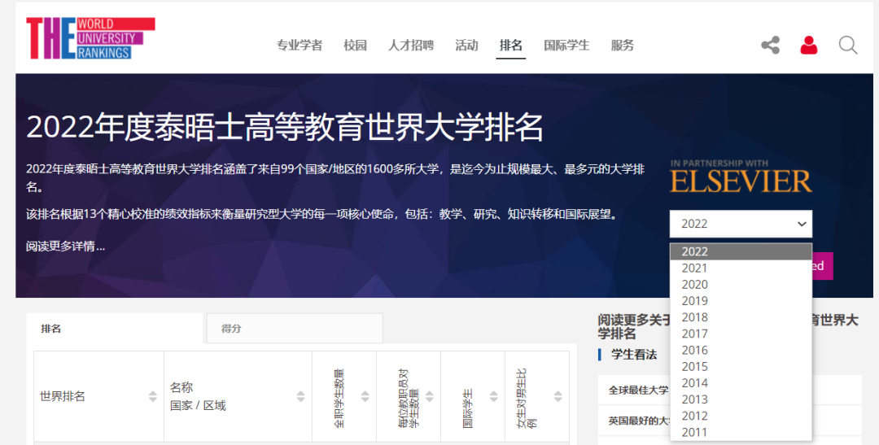Image resolution: width=879 pixels, height=445 pixels.
Task: Open the 全球最佳大学 article link
Action: [x=639, y=390]
